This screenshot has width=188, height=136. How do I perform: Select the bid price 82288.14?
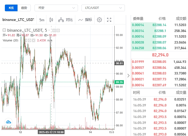point(159,25)
